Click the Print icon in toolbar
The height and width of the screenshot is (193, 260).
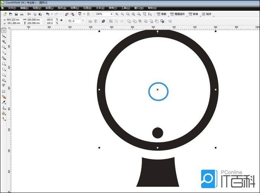(x=21, y=14)
